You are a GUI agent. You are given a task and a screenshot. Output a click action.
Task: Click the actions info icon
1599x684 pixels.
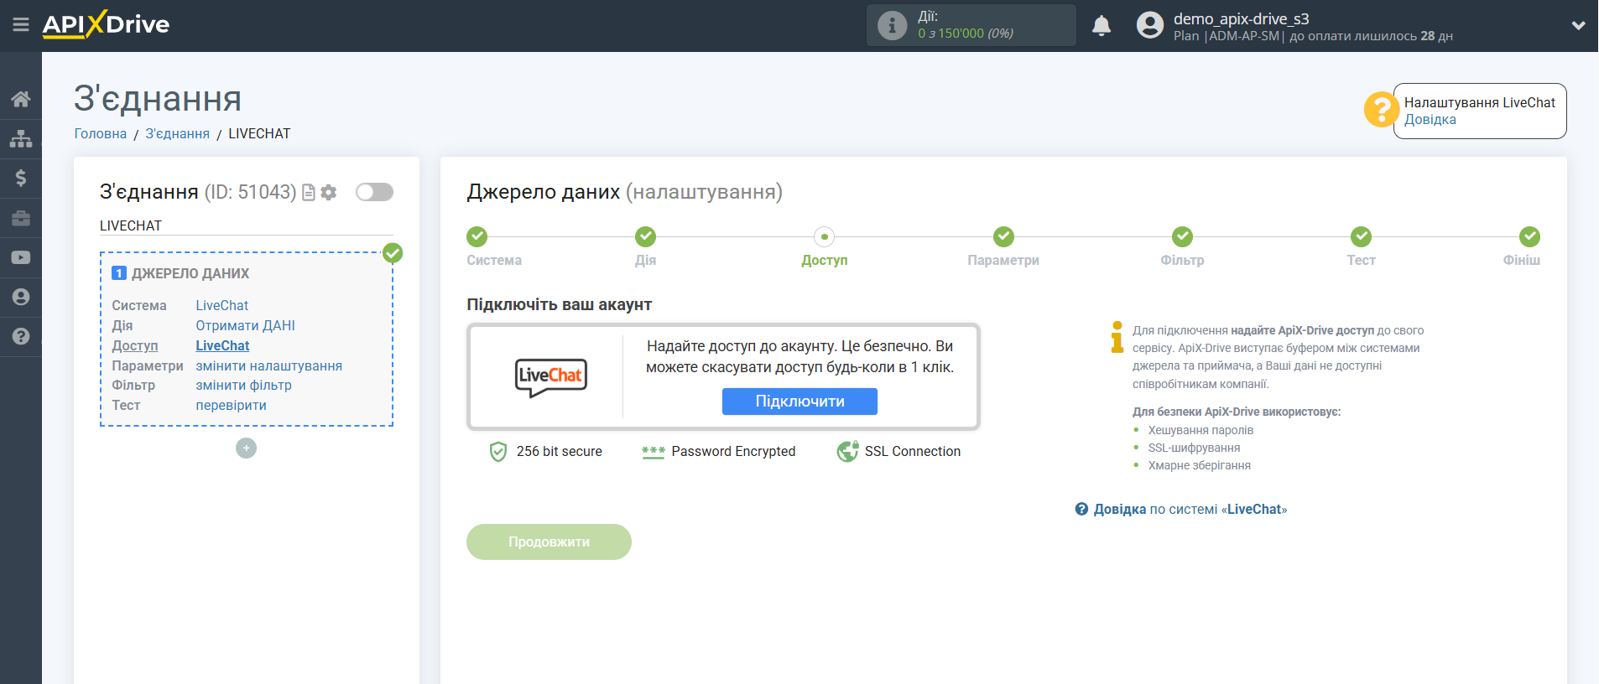click(x=892, y=25)
